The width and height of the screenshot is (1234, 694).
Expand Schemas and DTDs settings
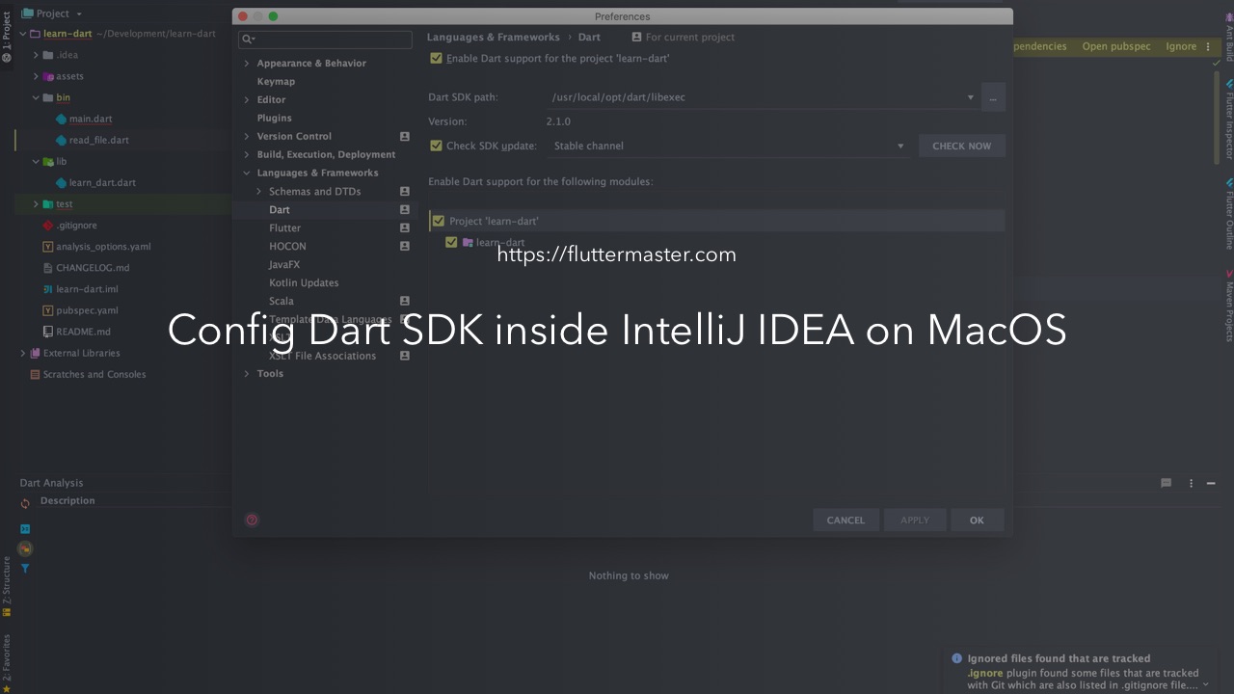click(x=258, y=192)
